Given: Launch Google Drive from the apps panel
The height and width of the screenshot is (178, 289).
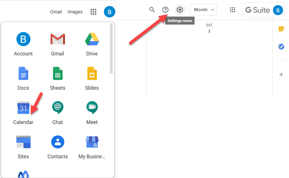Looking at the screenshot, I should point(92,39).
